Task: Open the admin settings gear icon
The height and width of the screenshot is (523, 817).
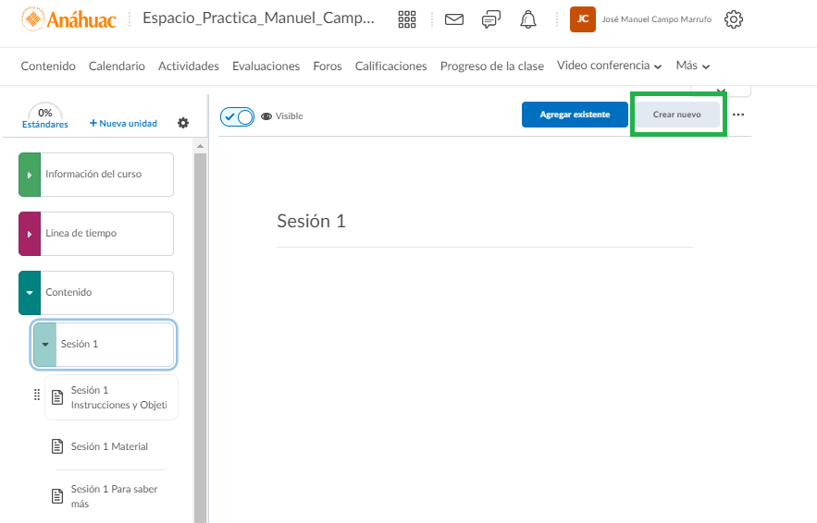Action: click(x=734, y=19)
